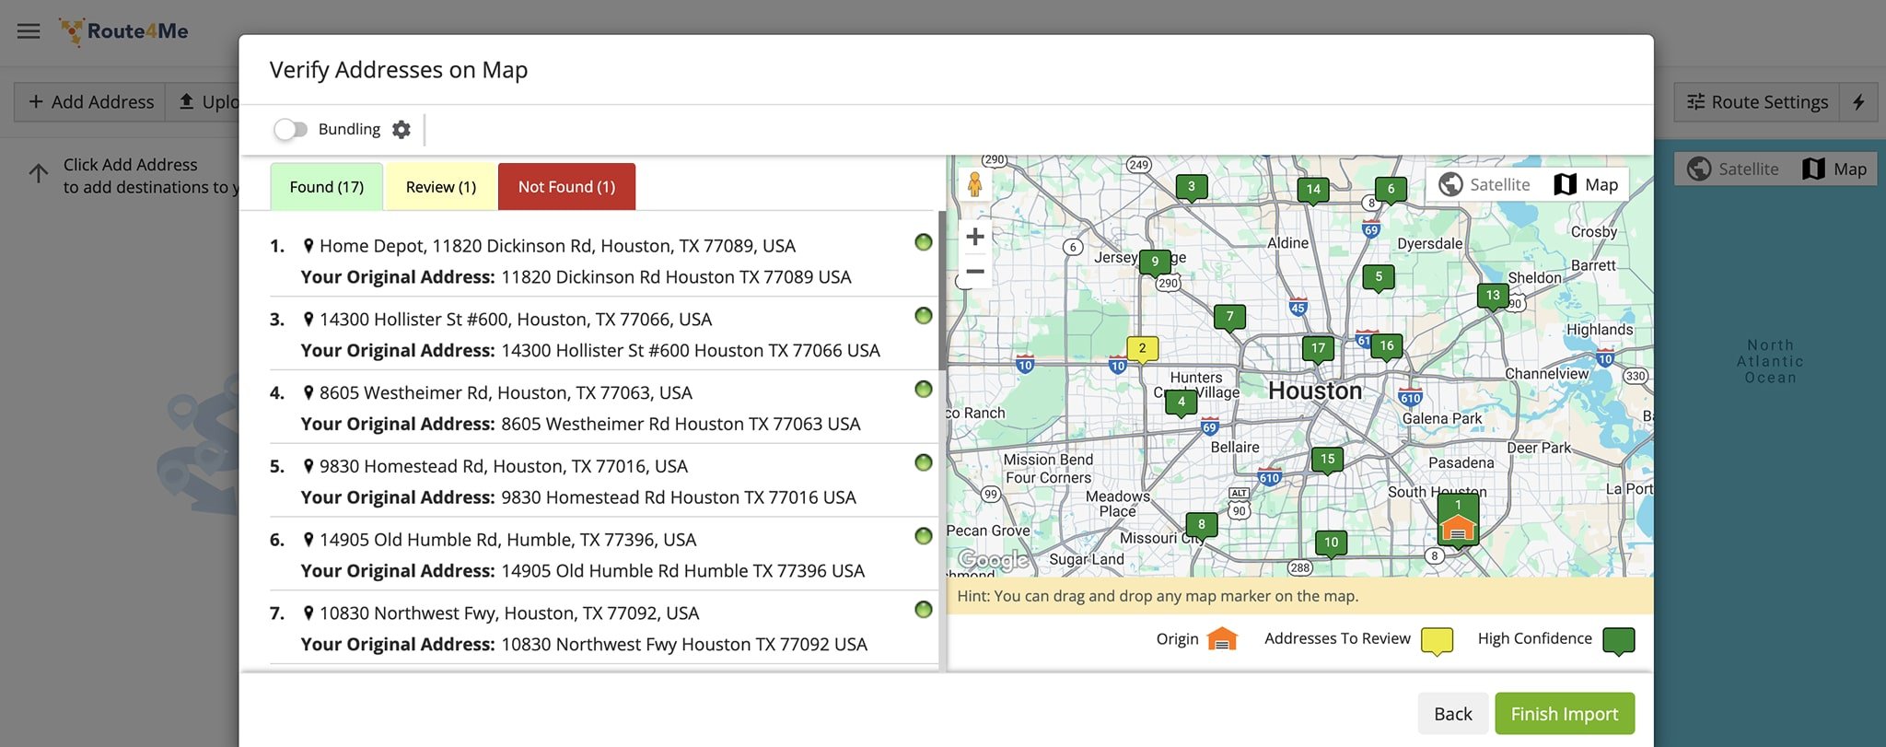
Task: Select green marker 16 on map
Action: 1386,347
